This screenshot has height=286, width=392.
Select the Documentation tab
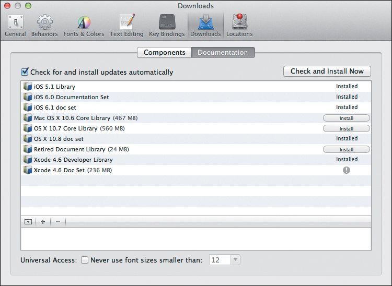coord(223,52)
